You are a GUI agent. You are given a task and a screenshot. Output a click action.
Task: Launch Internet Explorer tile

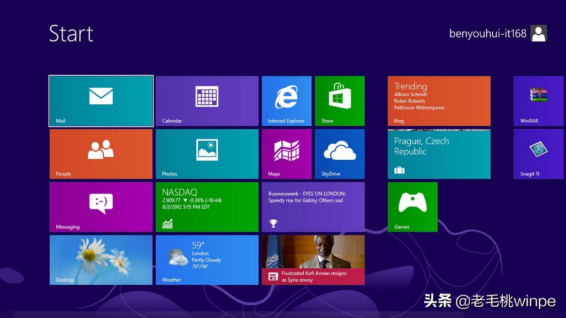pyautogui.click(x=287, y=101)
